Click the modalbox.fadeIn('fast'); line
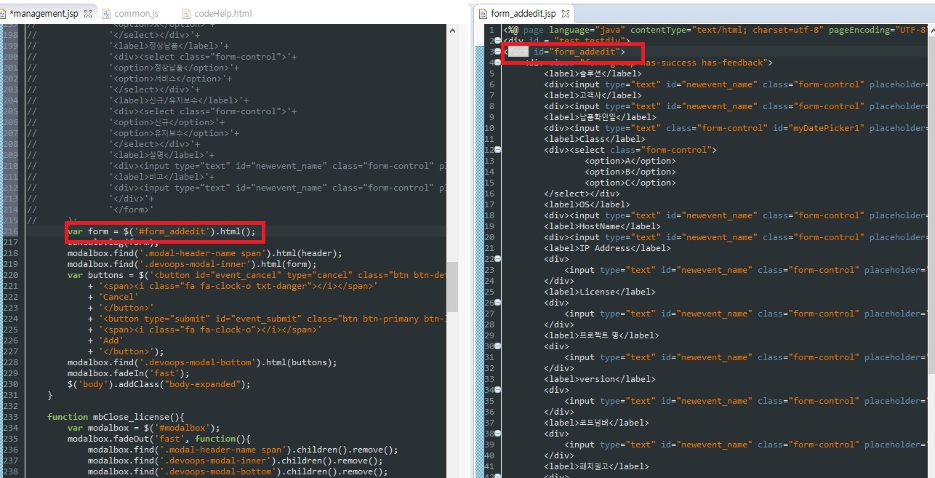 point(128,373)
